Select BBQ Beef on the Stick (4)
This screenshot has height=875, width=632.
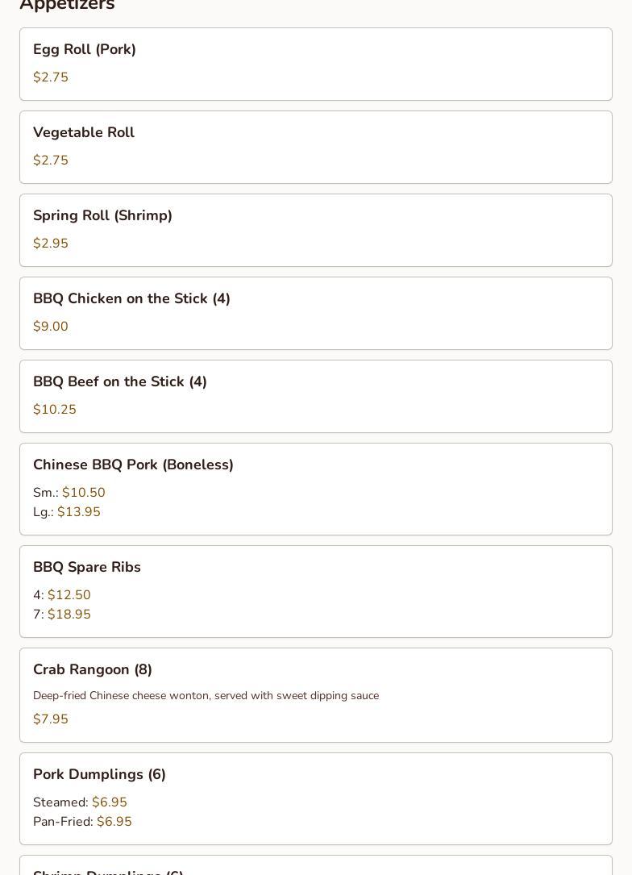click(x=120, y=382)
